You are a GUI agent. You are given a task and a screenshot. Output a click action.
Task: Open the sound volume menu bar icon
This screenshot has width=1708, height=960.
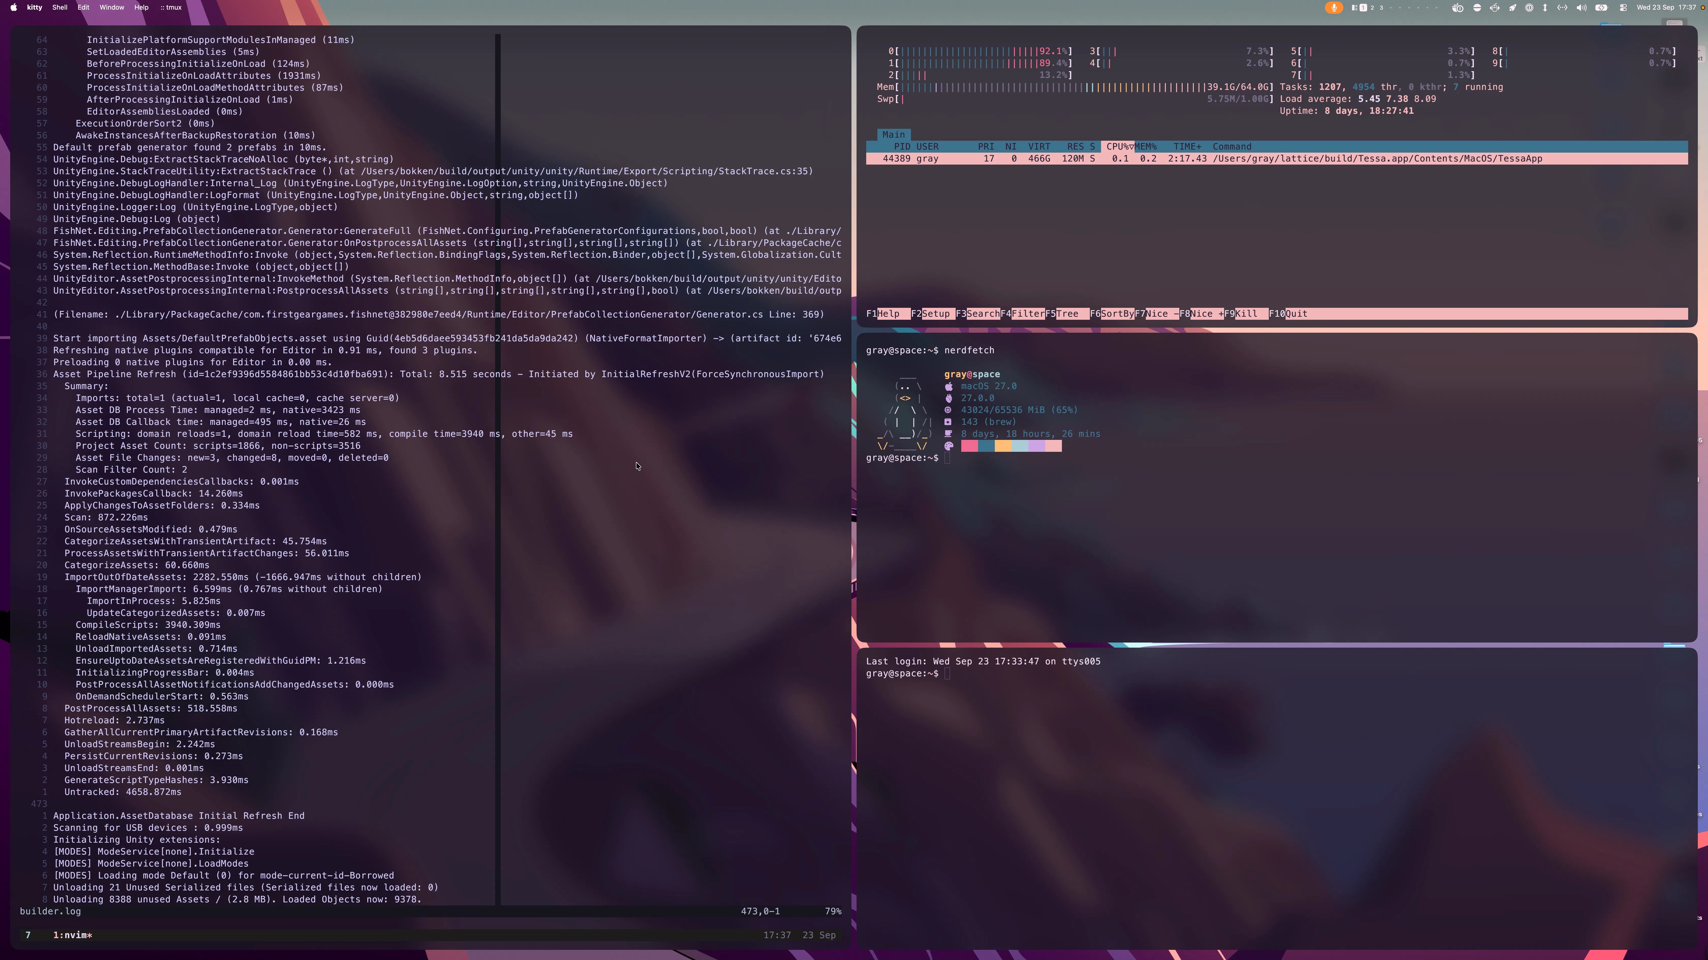tap(1581, 7)
